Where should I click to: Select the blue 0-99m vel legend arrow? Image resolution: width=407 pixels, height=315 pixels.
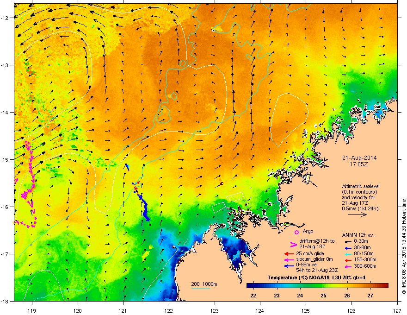click(x=289, y=266)
